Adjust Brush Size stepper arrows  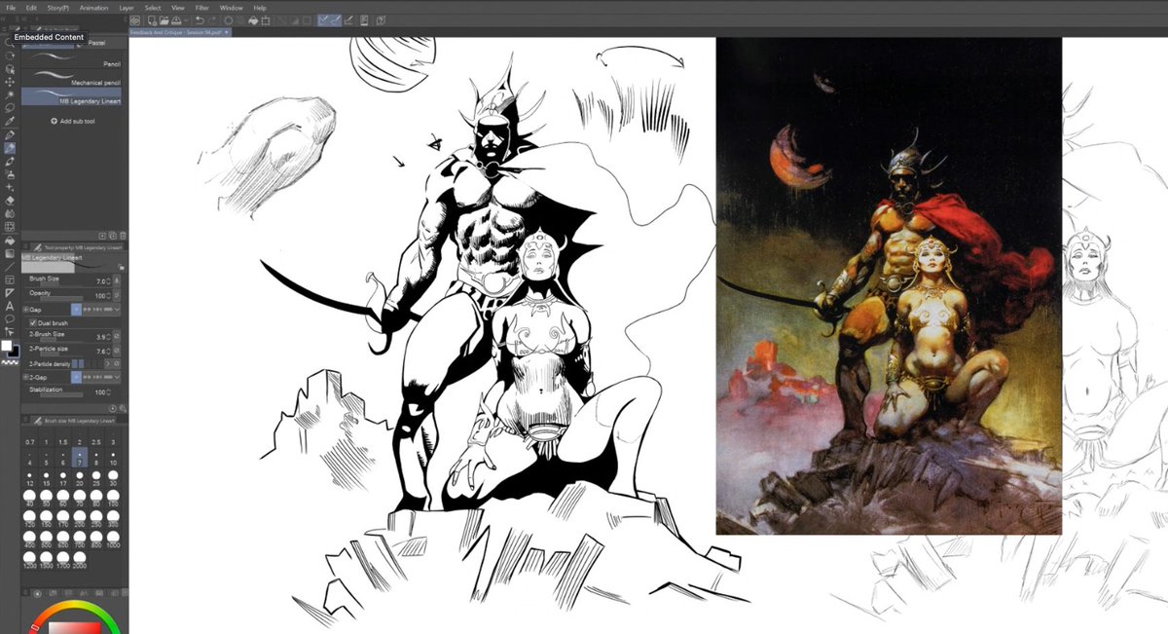pos(108,281)
